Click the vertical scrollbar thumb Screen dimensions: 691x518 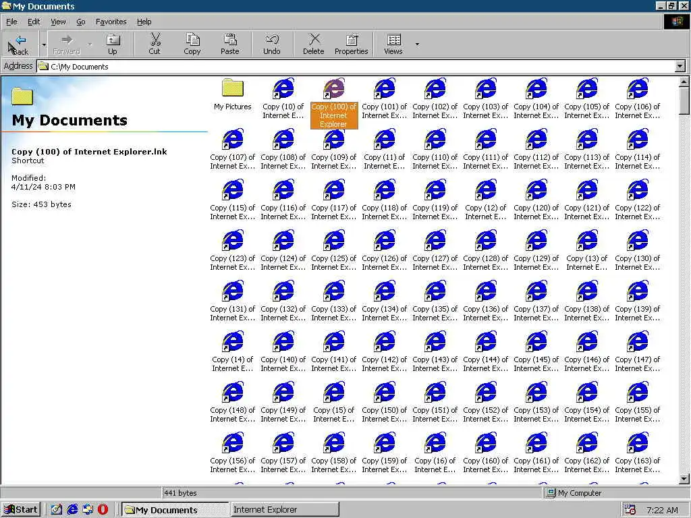pos(684,100)
